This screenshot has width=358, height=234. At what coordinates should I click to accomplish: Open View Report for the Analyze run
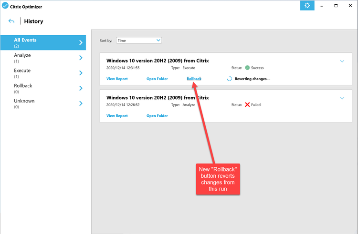117,116
